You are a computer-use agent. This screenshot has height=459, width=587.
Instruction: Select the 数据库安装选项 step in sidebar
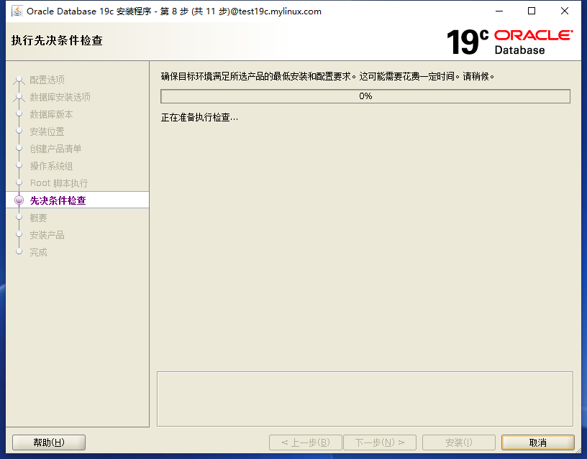click(x=60, y=97)
